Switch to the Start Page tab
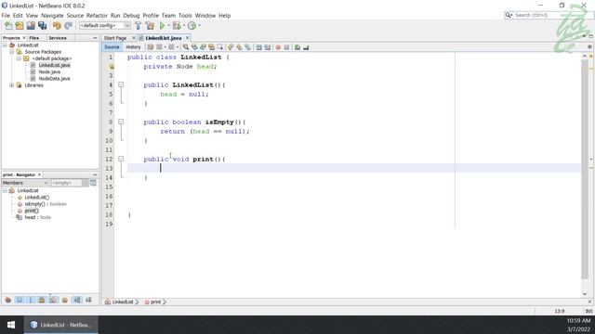This screenshot has width=595, height=334. (x=115, y=38)
